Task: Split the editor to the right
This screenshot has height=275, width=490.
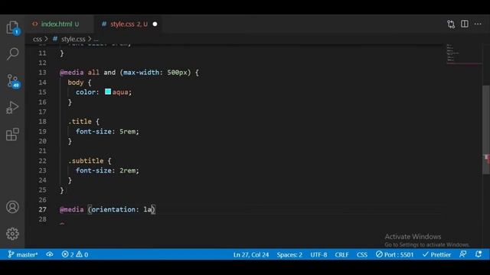Action: (465, 24)
